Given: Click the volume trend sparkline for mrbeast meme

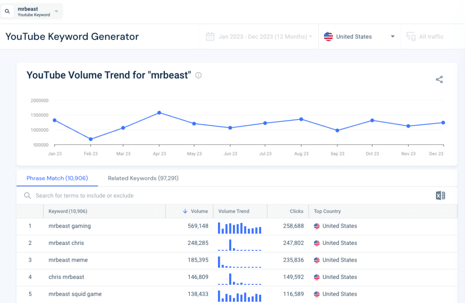Looking at the screenshot, I should 240,260.
